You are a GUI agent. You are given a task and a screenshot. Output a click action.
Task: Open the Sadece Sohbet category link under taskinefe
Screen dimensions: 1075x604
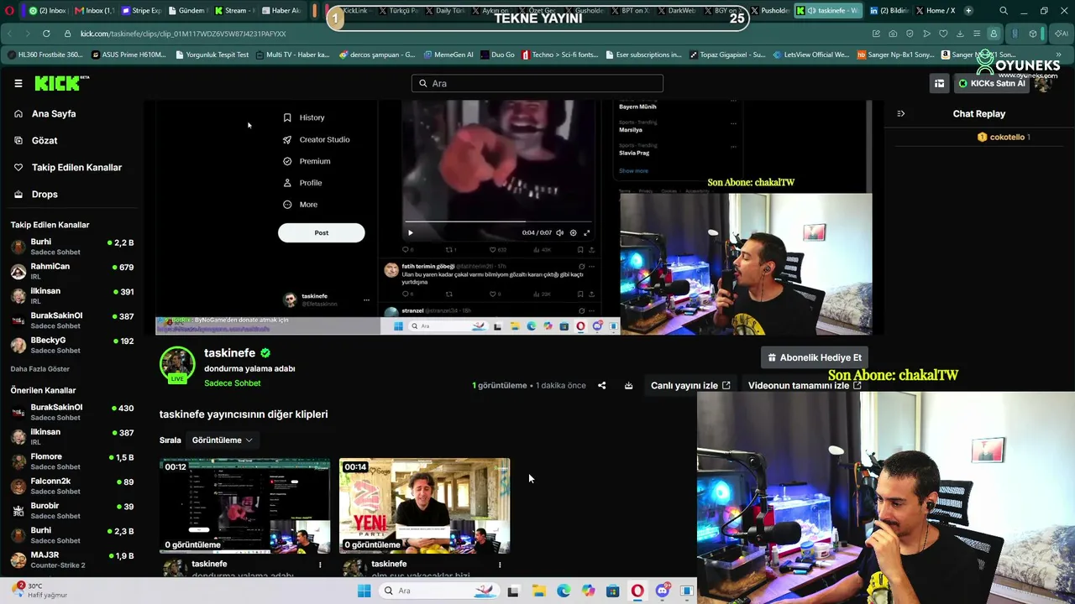tap(233, 383)
